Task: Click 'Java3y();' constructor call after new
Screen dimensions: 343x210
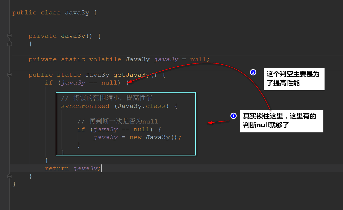Action: pos(164,137)
